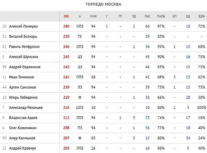Click the ЕД% column header
207x153 pixels.
(202, 16)
